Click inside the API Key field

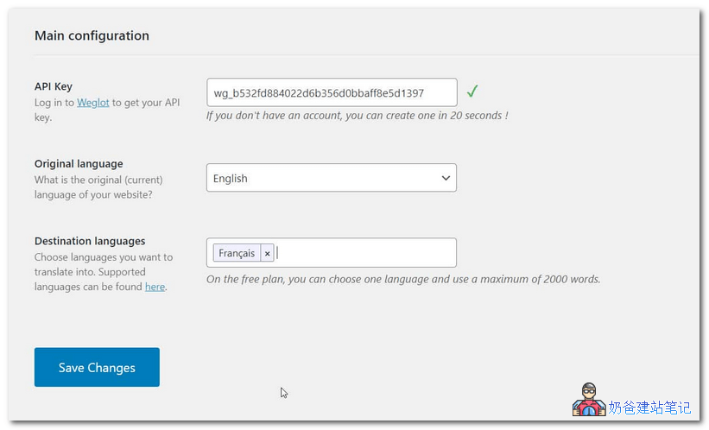pyautogui.click(x=331, y=93)
